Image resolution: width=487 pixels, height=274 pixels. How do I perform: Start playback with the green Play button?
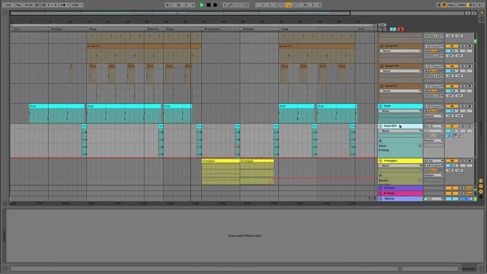pos(202,5)
